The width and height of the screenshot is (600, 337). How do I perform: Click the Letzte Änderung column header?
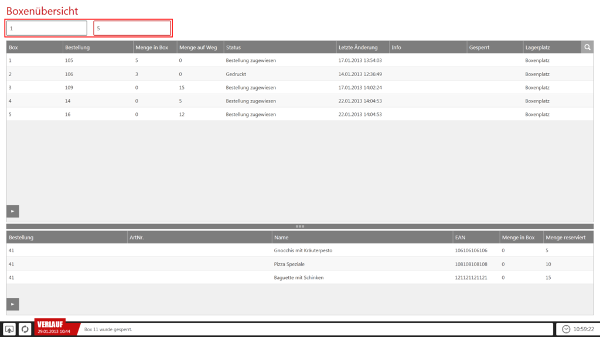point(362,47)
